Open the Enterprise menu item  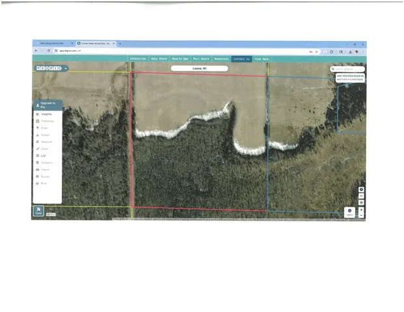pos(138,58)
